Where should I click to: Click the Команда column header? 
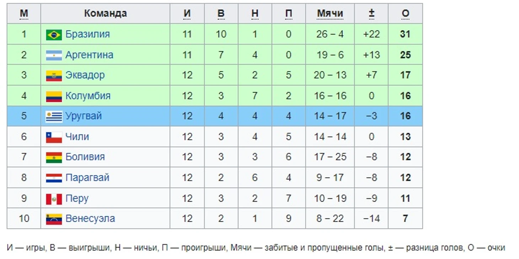click(105, 14)
